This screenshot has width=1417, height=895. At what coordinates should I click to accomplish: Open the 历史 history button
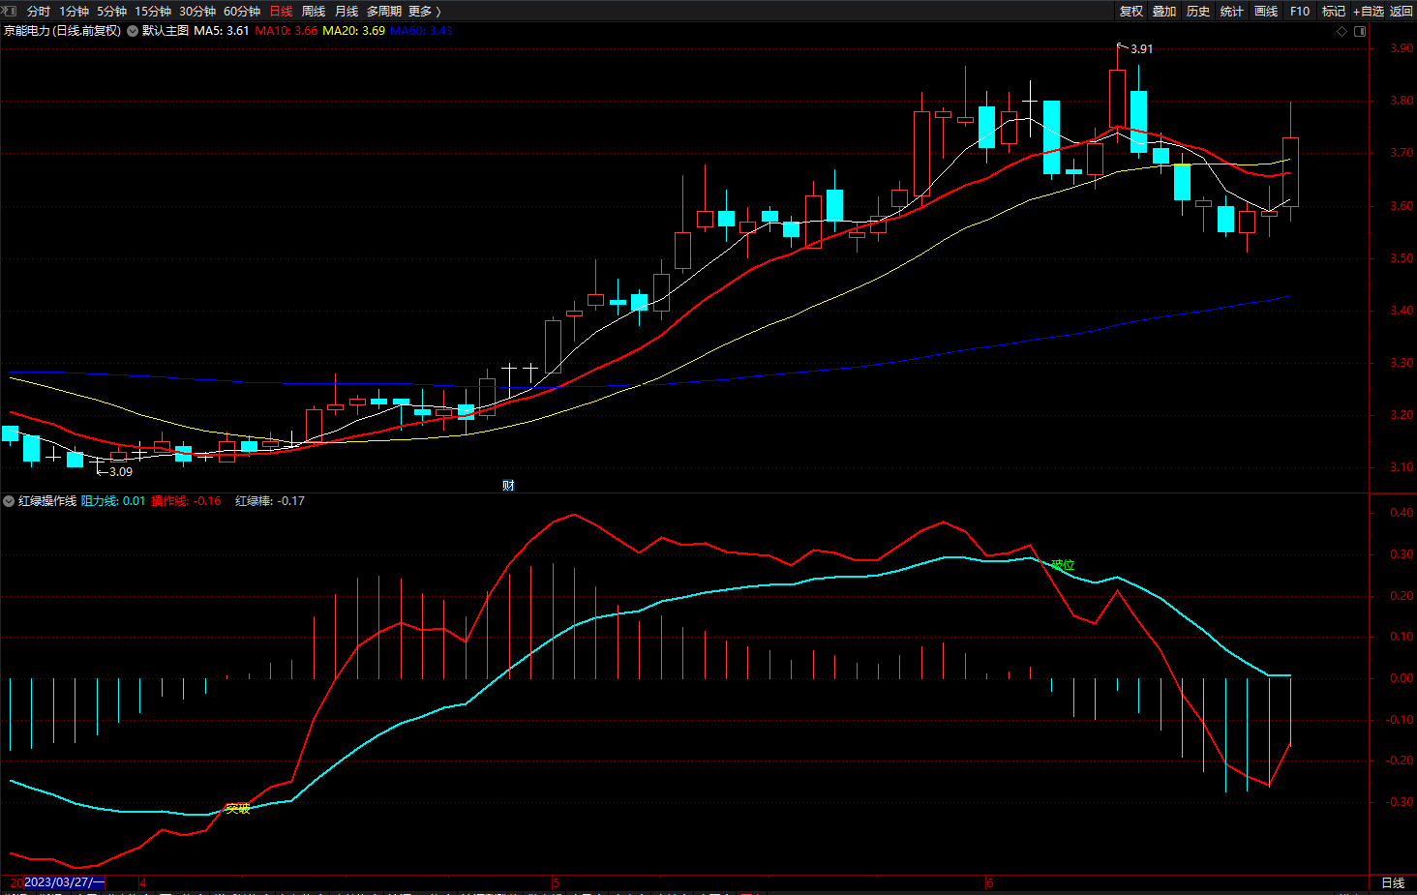click(1198, 12)
